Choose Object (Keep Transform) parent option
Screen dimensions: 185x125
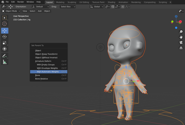pos(49,54)
